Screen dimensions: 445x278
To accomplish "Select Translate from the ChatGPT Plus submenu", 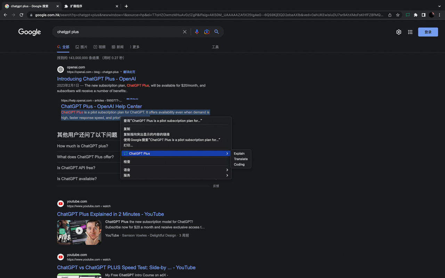I will (241, 159).
